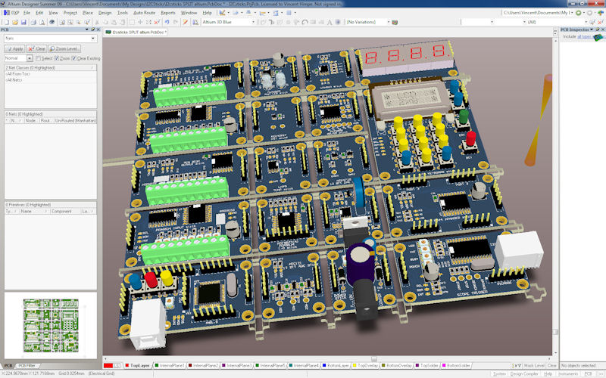Click the Clear button in the layer bar

pos(552,365)
